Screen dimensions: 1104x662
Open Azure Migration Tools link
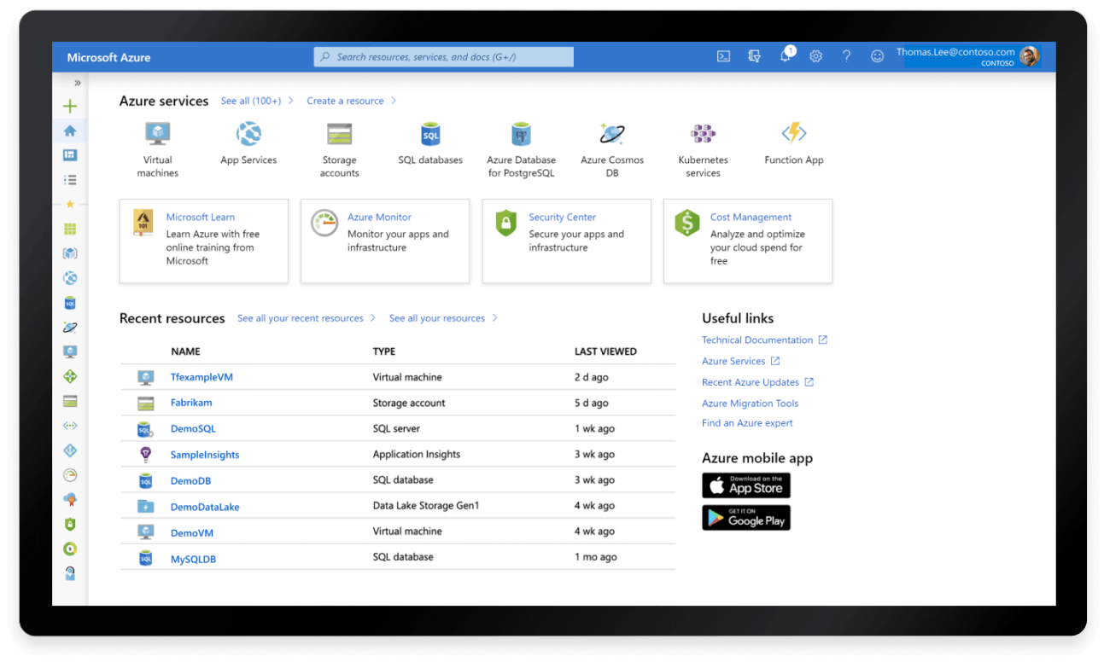pyautogui.click(x=751, y=404)
